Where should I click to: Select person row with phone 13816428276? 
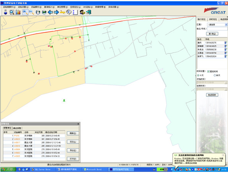212,43
